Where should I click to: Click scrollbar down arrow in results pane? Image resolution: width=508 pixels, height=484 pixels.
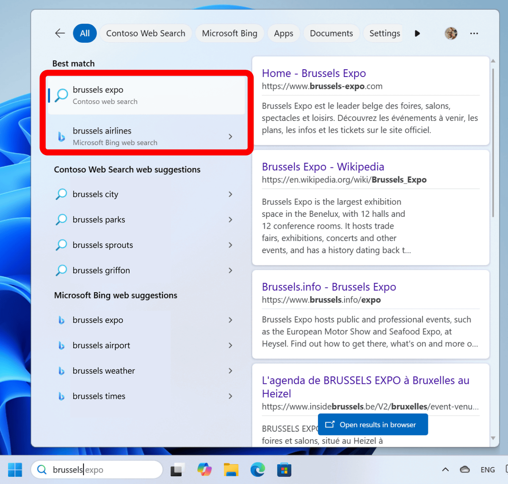point(493,438)
